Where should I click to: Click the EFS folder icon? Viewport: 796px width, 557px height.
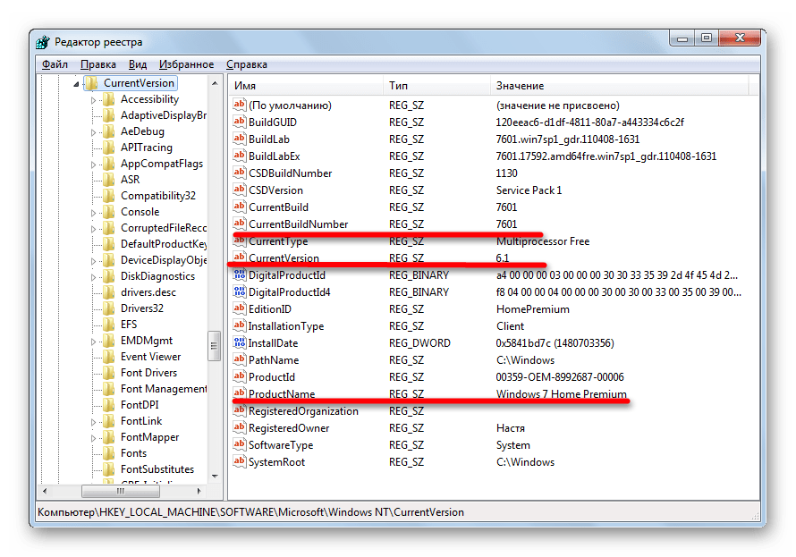[x=108, y=325]
